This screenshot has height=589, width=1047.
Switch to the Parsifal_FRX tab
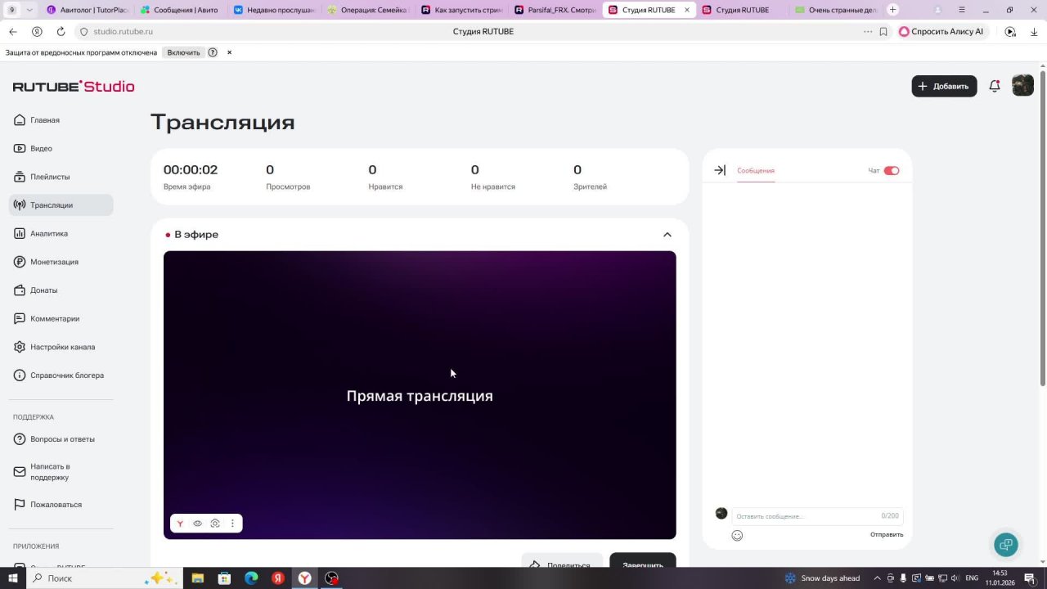pyautogui.click(x=553, y=10)
